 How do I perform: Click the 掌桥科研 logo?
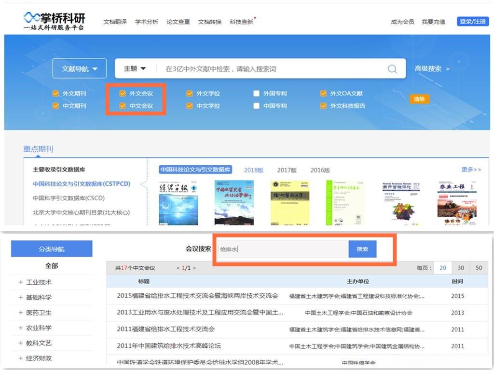tap(54, 21)
